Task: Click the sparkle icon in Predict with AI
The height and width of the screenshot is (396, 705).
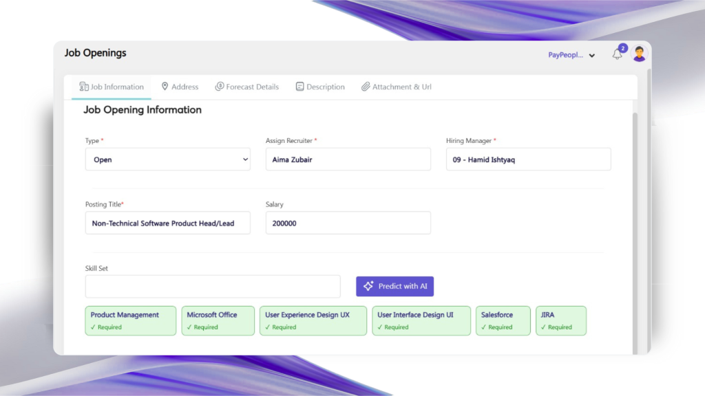Action: [368, 286]
